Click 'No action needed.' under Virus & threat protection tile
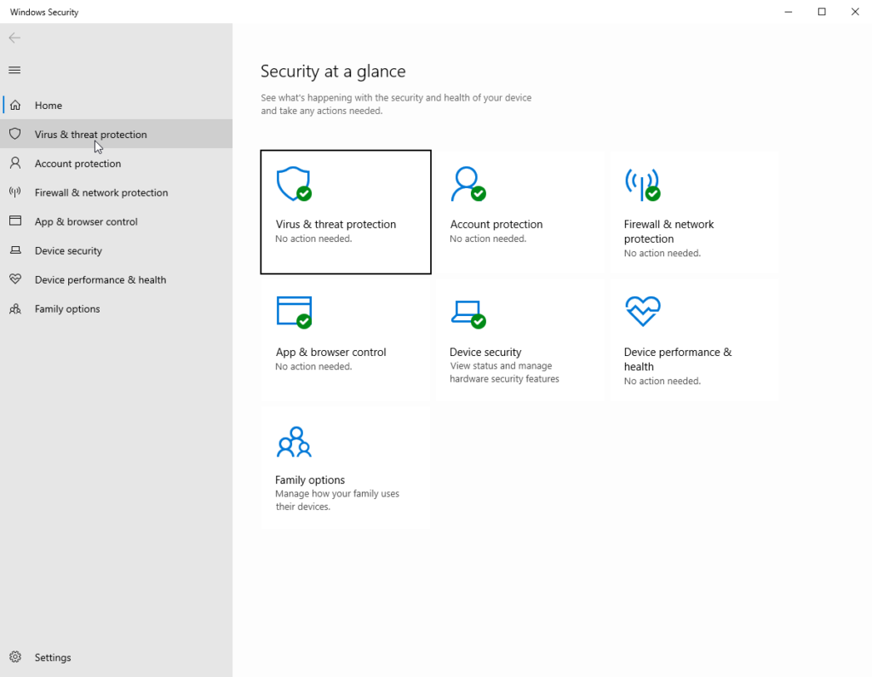Screen dimensions: 872x677 [x=313, y=238]
